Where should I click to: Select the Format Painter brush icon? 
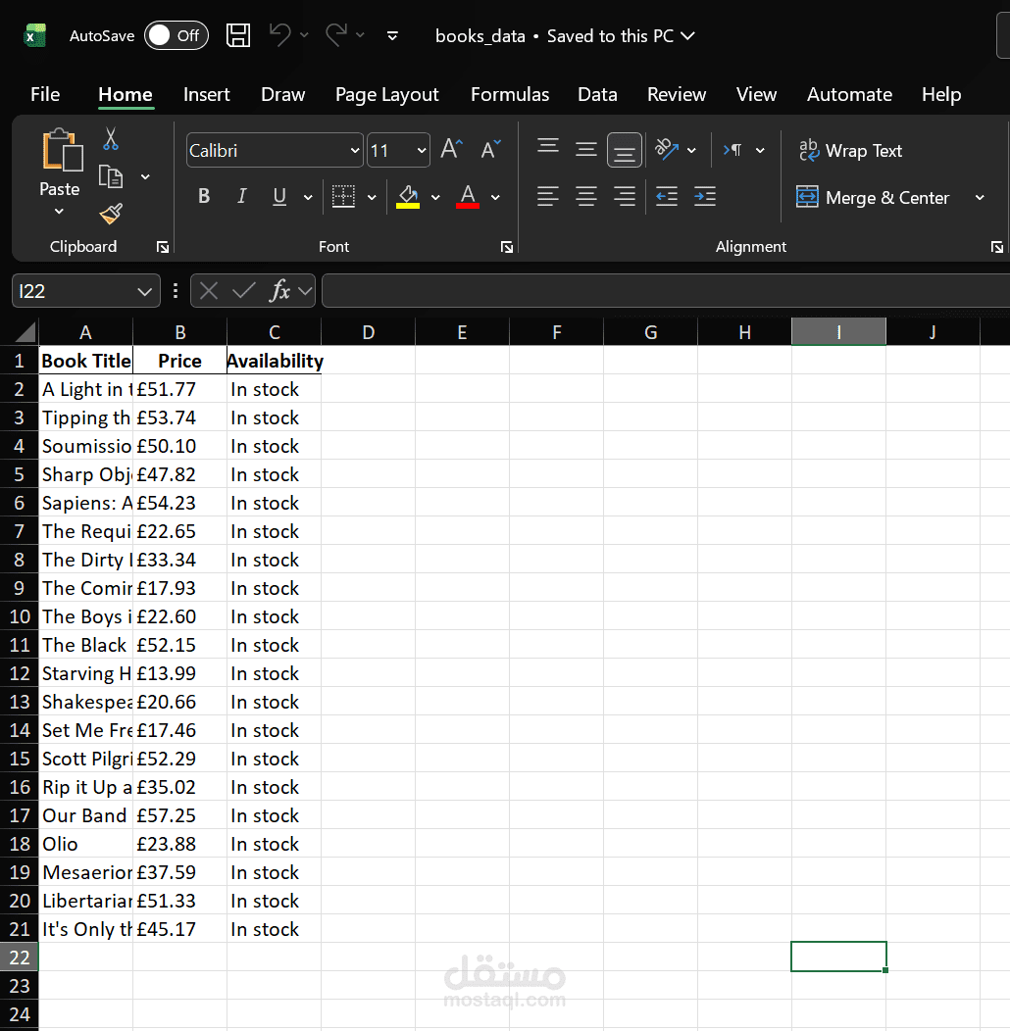111,214
